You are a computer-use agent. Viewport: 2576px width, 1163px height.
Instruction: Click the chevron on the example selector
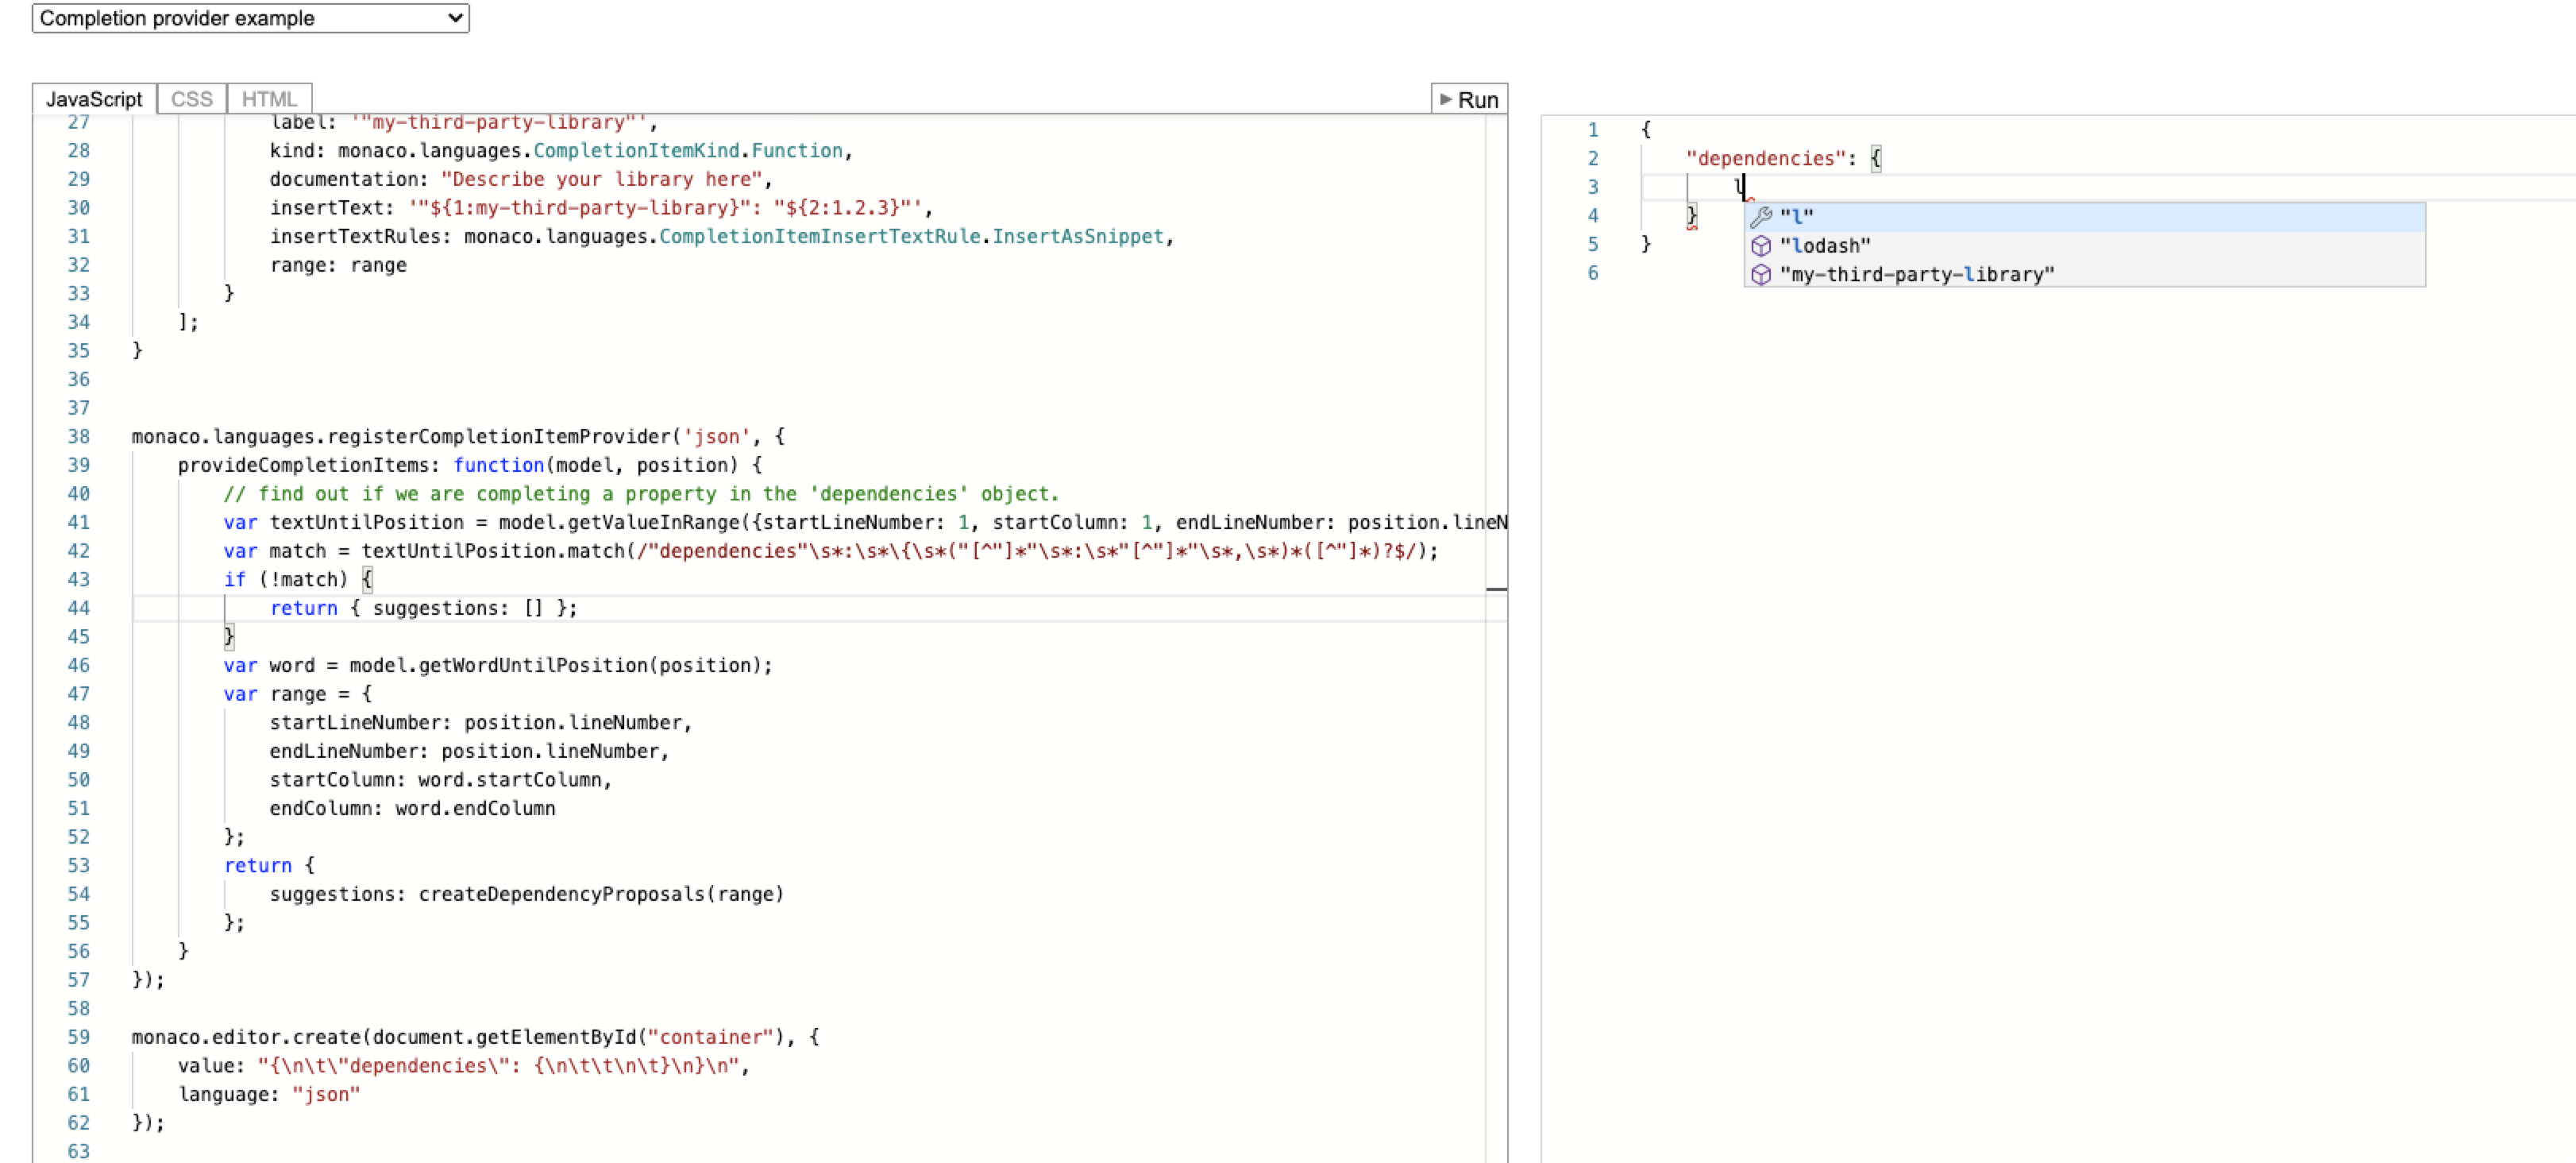click(x=455, y=17)
